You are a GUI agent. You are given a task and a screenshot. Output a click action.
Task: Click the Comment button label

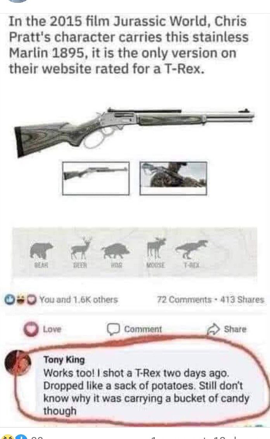click(x=143, y=329)
